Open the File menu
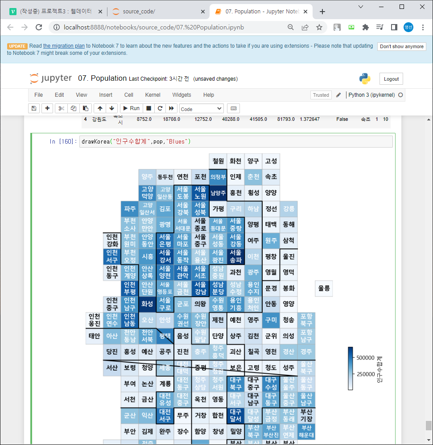The image size is (433, 445). (39, 95)
